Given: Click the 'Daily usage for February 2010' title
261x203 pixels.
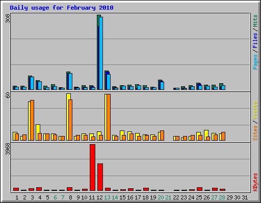Looking at the screenshot, I should [62, 8].
